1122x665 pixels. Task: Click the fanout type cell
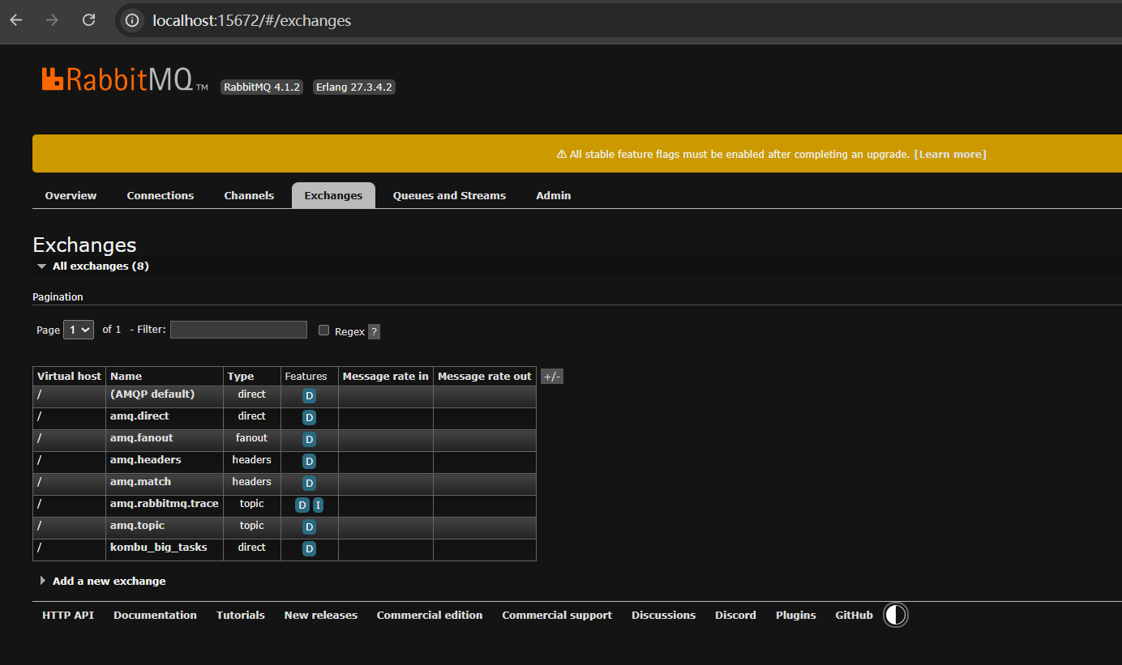coord(252,438)
